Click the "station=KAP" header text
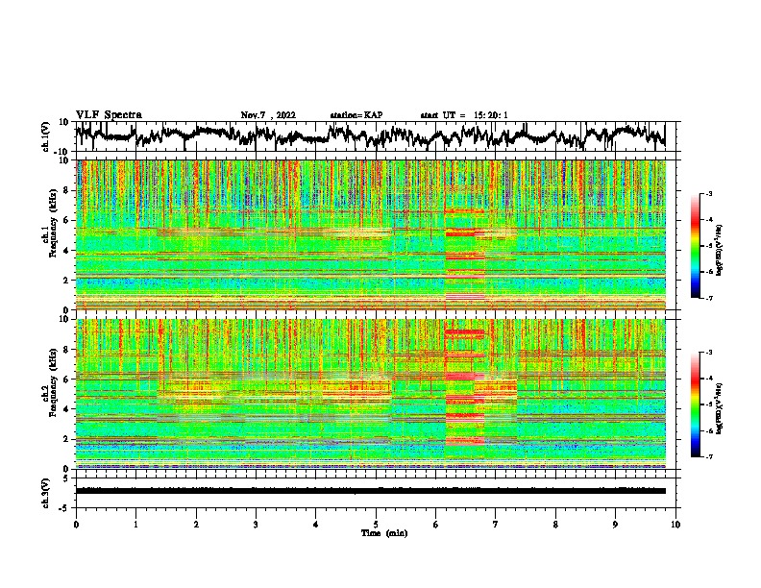 click(x=356, y=115)
